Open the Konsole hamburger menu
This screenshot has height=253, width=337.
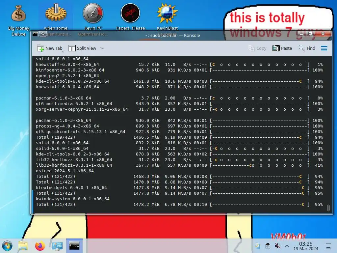click(324, 48)
